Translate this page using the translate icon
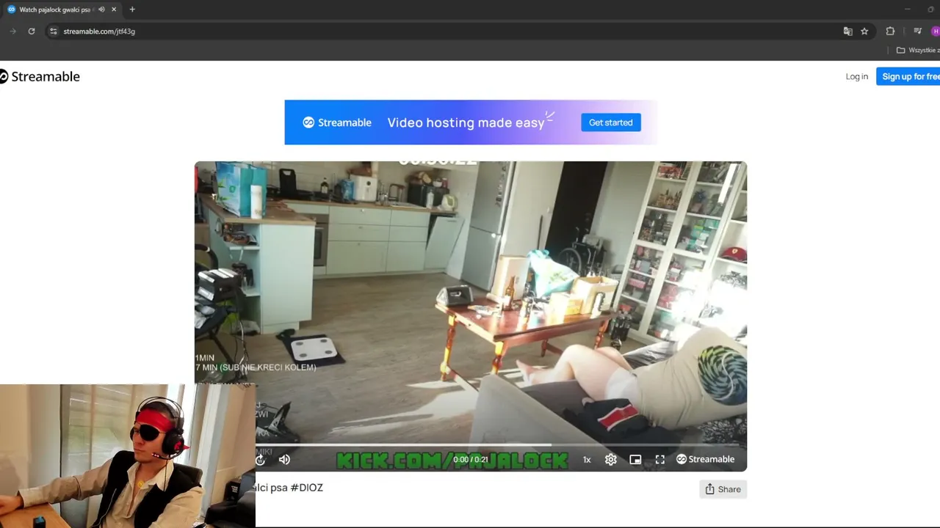 click(847, 32)
